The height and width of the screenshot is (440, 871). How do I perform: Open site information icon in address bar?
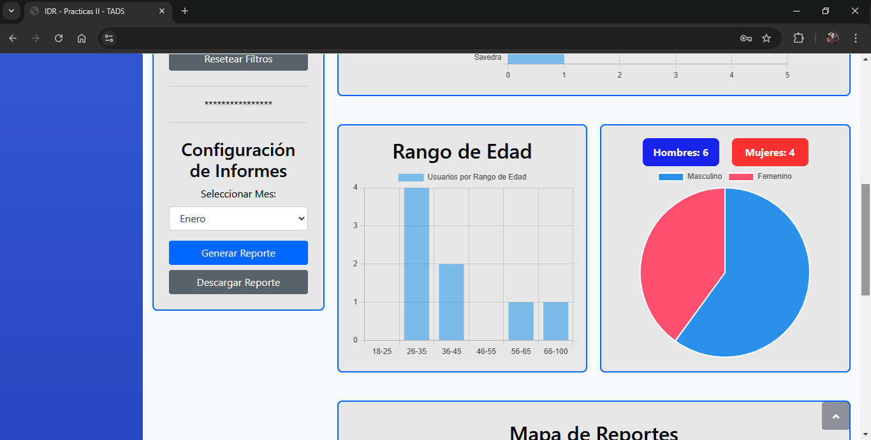click(x=108, y=38)
